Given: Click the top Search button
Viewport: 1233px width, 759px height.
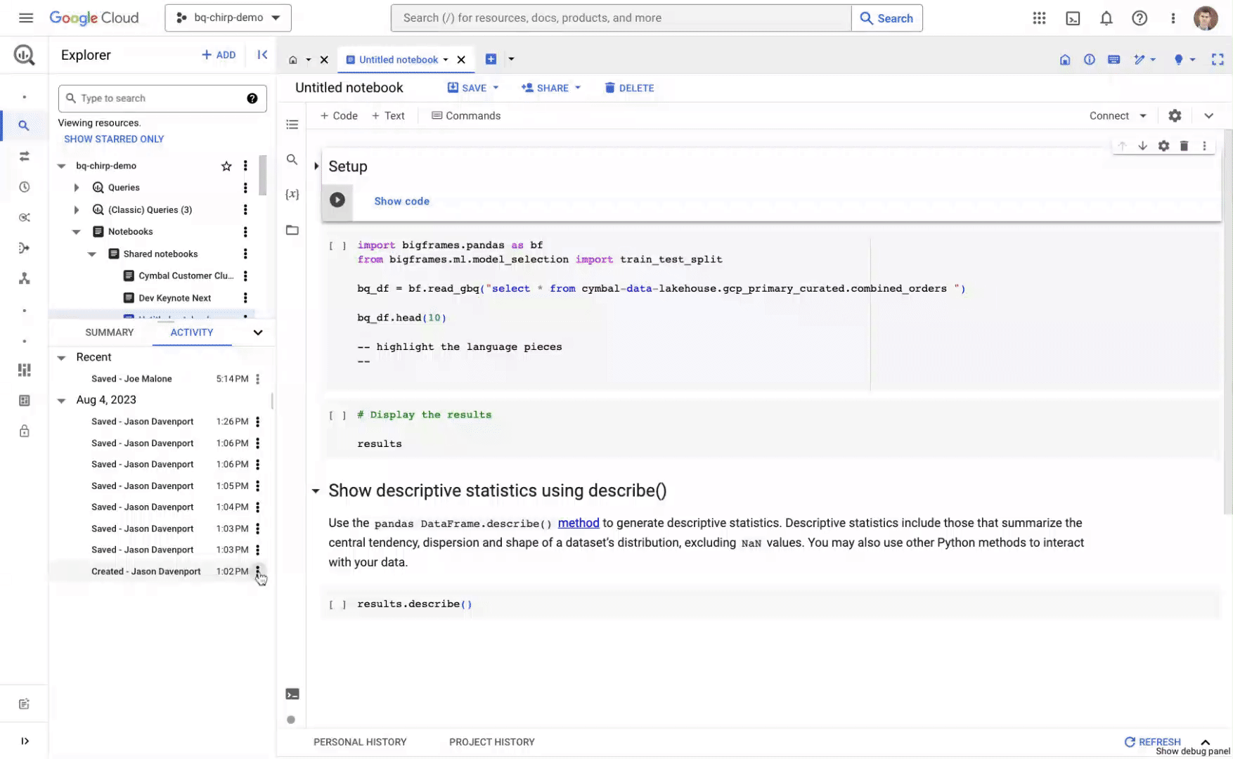Looking at the screenshot, I should (887, 18).
